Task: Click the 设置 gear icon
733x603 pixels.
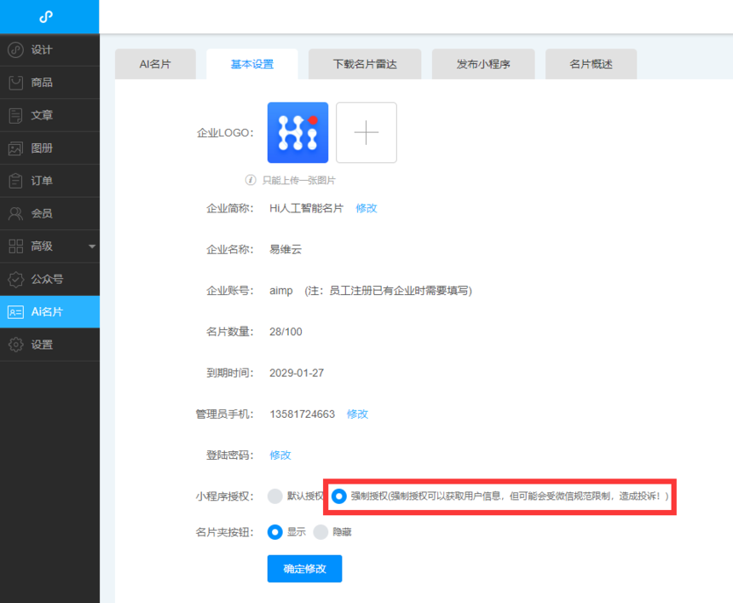Action: click(x=15, y=345)
